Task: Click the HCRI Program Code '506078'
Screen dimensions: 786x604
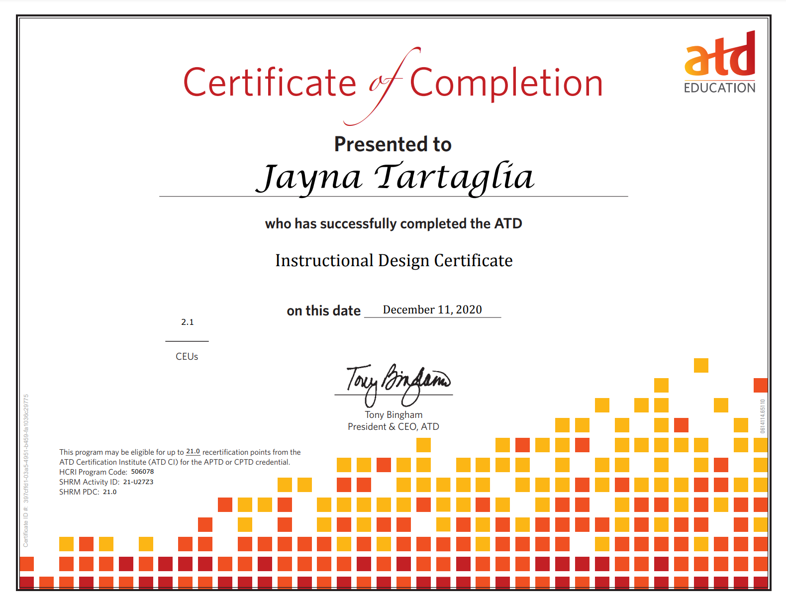Action: pyautogui.click(x=142, y=472)
